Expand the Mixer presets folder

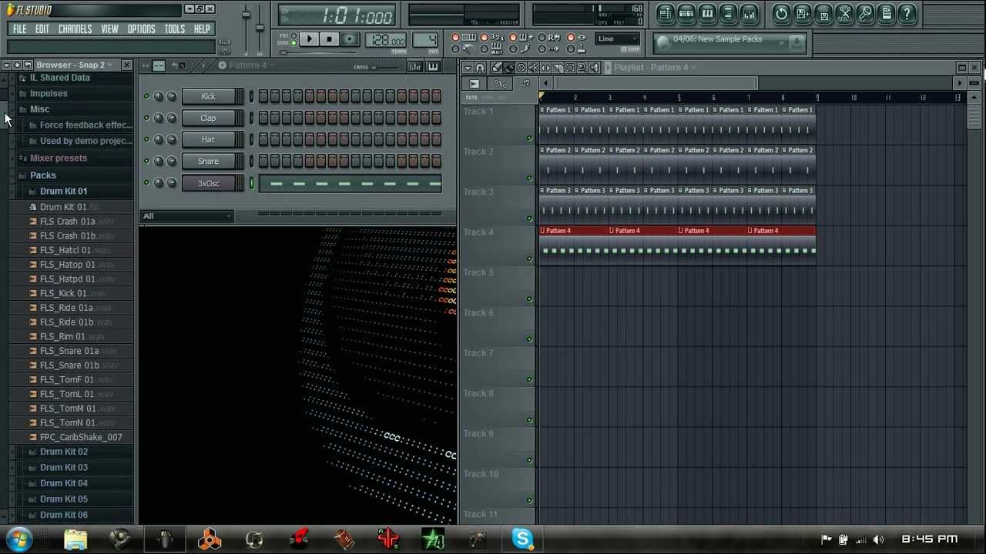coord(59,158)
